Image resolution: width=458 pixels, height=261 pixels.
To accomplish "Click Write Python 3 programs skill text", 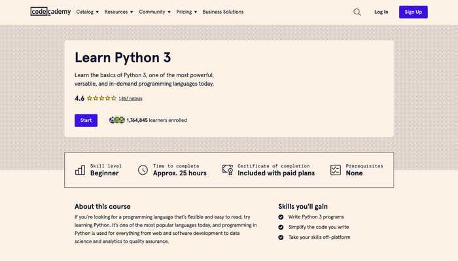I will click(x=316, y=217).
